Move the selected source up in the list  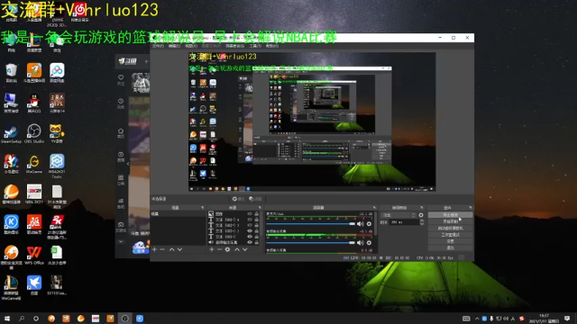tap(237, 249)
